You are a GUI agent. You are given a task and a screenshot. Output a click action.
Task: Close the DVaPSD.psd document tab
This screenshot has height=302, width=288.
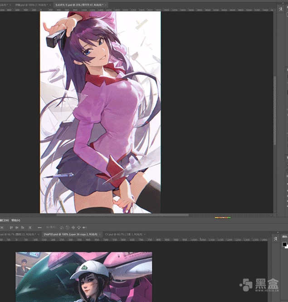tap(100, 234)
